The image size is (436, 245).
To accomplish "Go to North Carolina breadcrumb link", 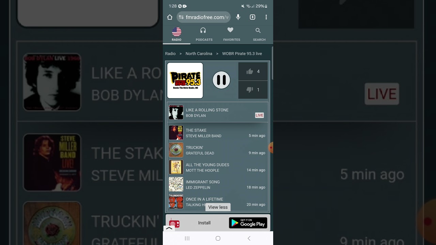I will tap(199, 54).
